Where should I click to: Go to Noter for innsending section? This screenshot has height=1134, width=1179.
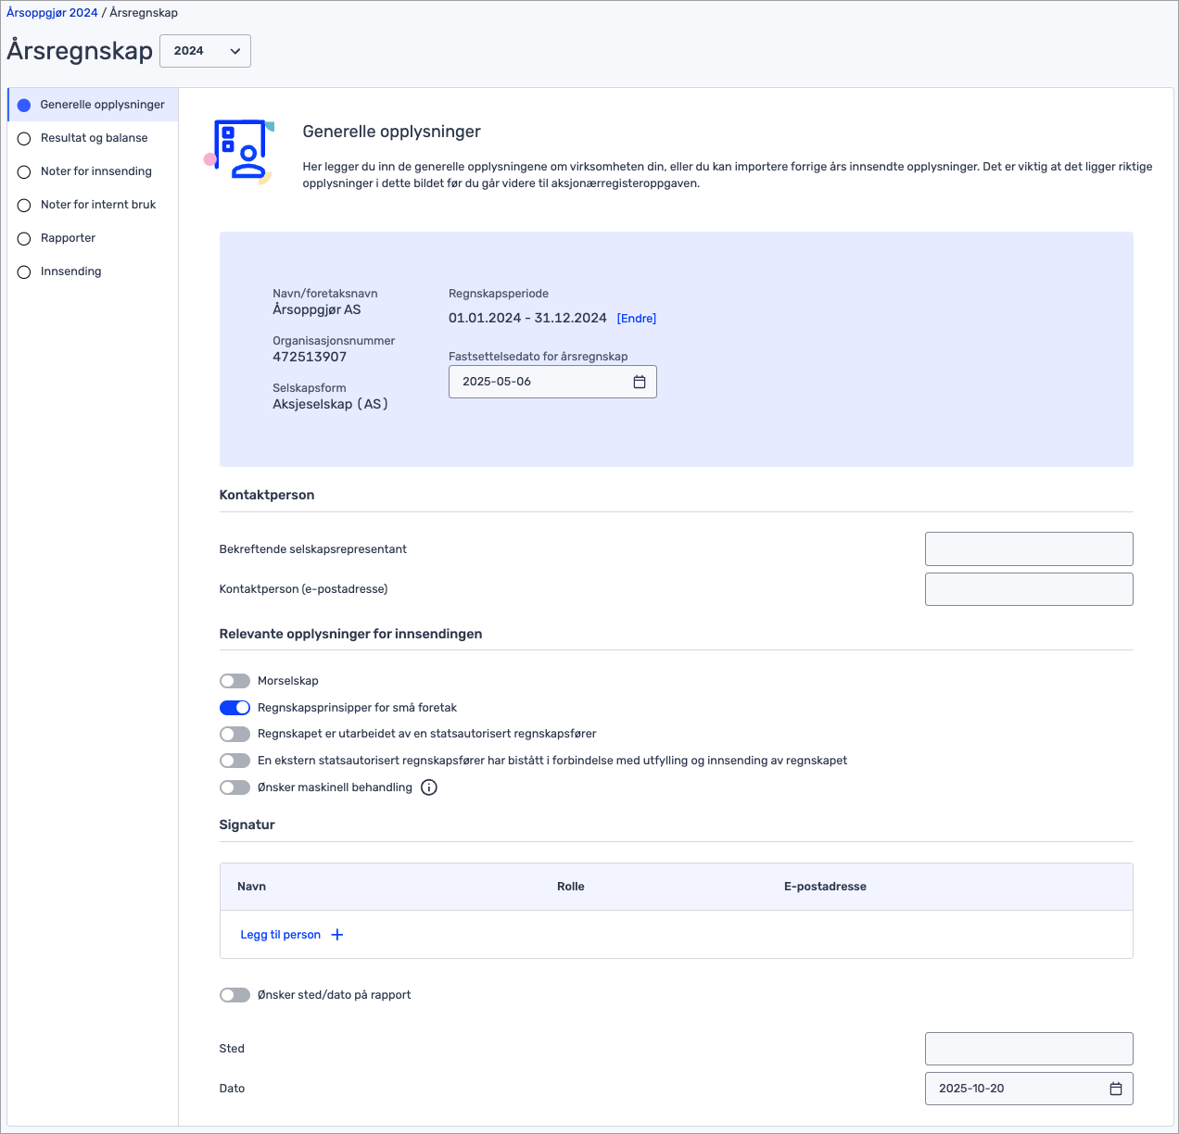(95, 171)
